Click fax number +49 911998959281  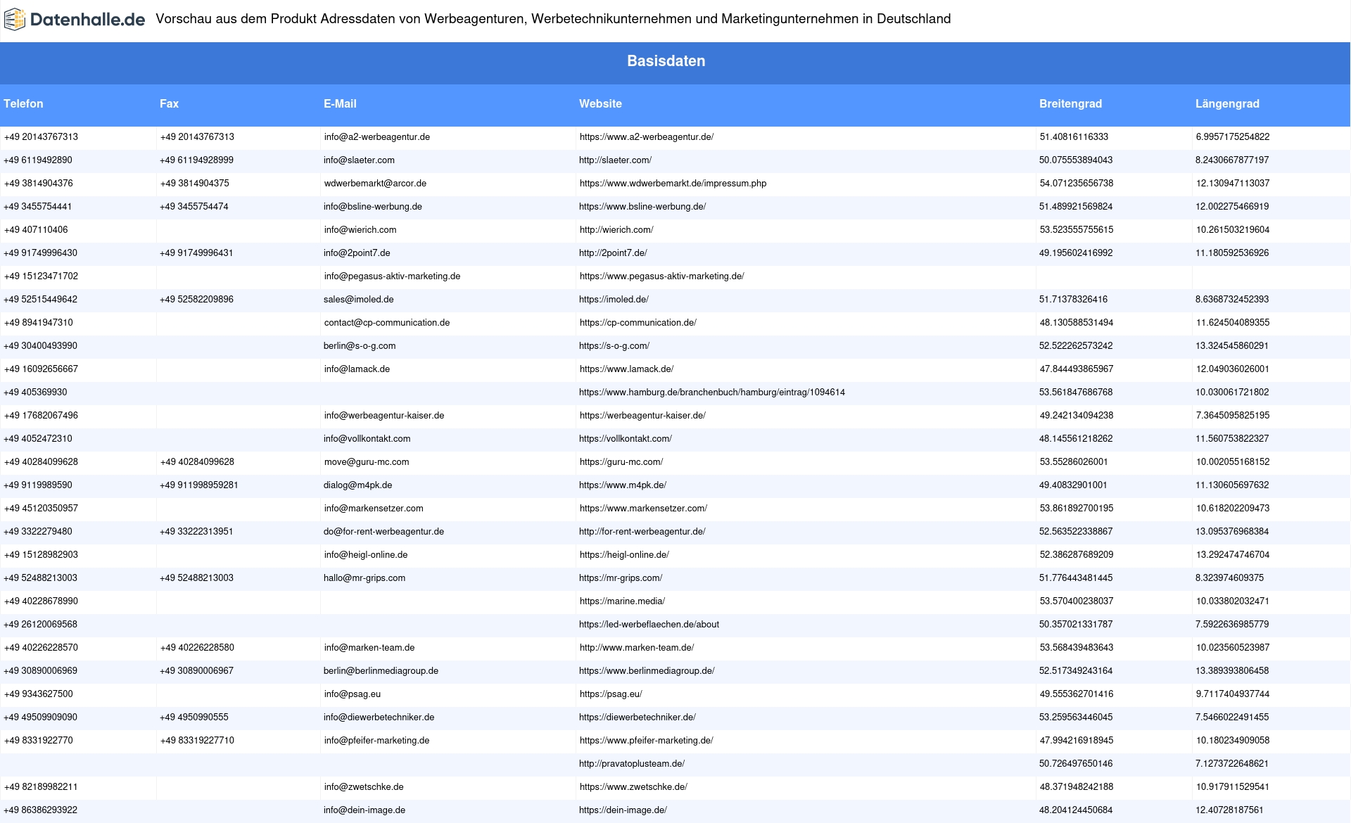[199, 485]
